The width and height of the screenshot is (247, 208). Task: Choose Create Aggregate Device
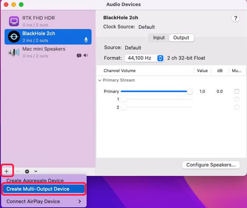point(35,180)
